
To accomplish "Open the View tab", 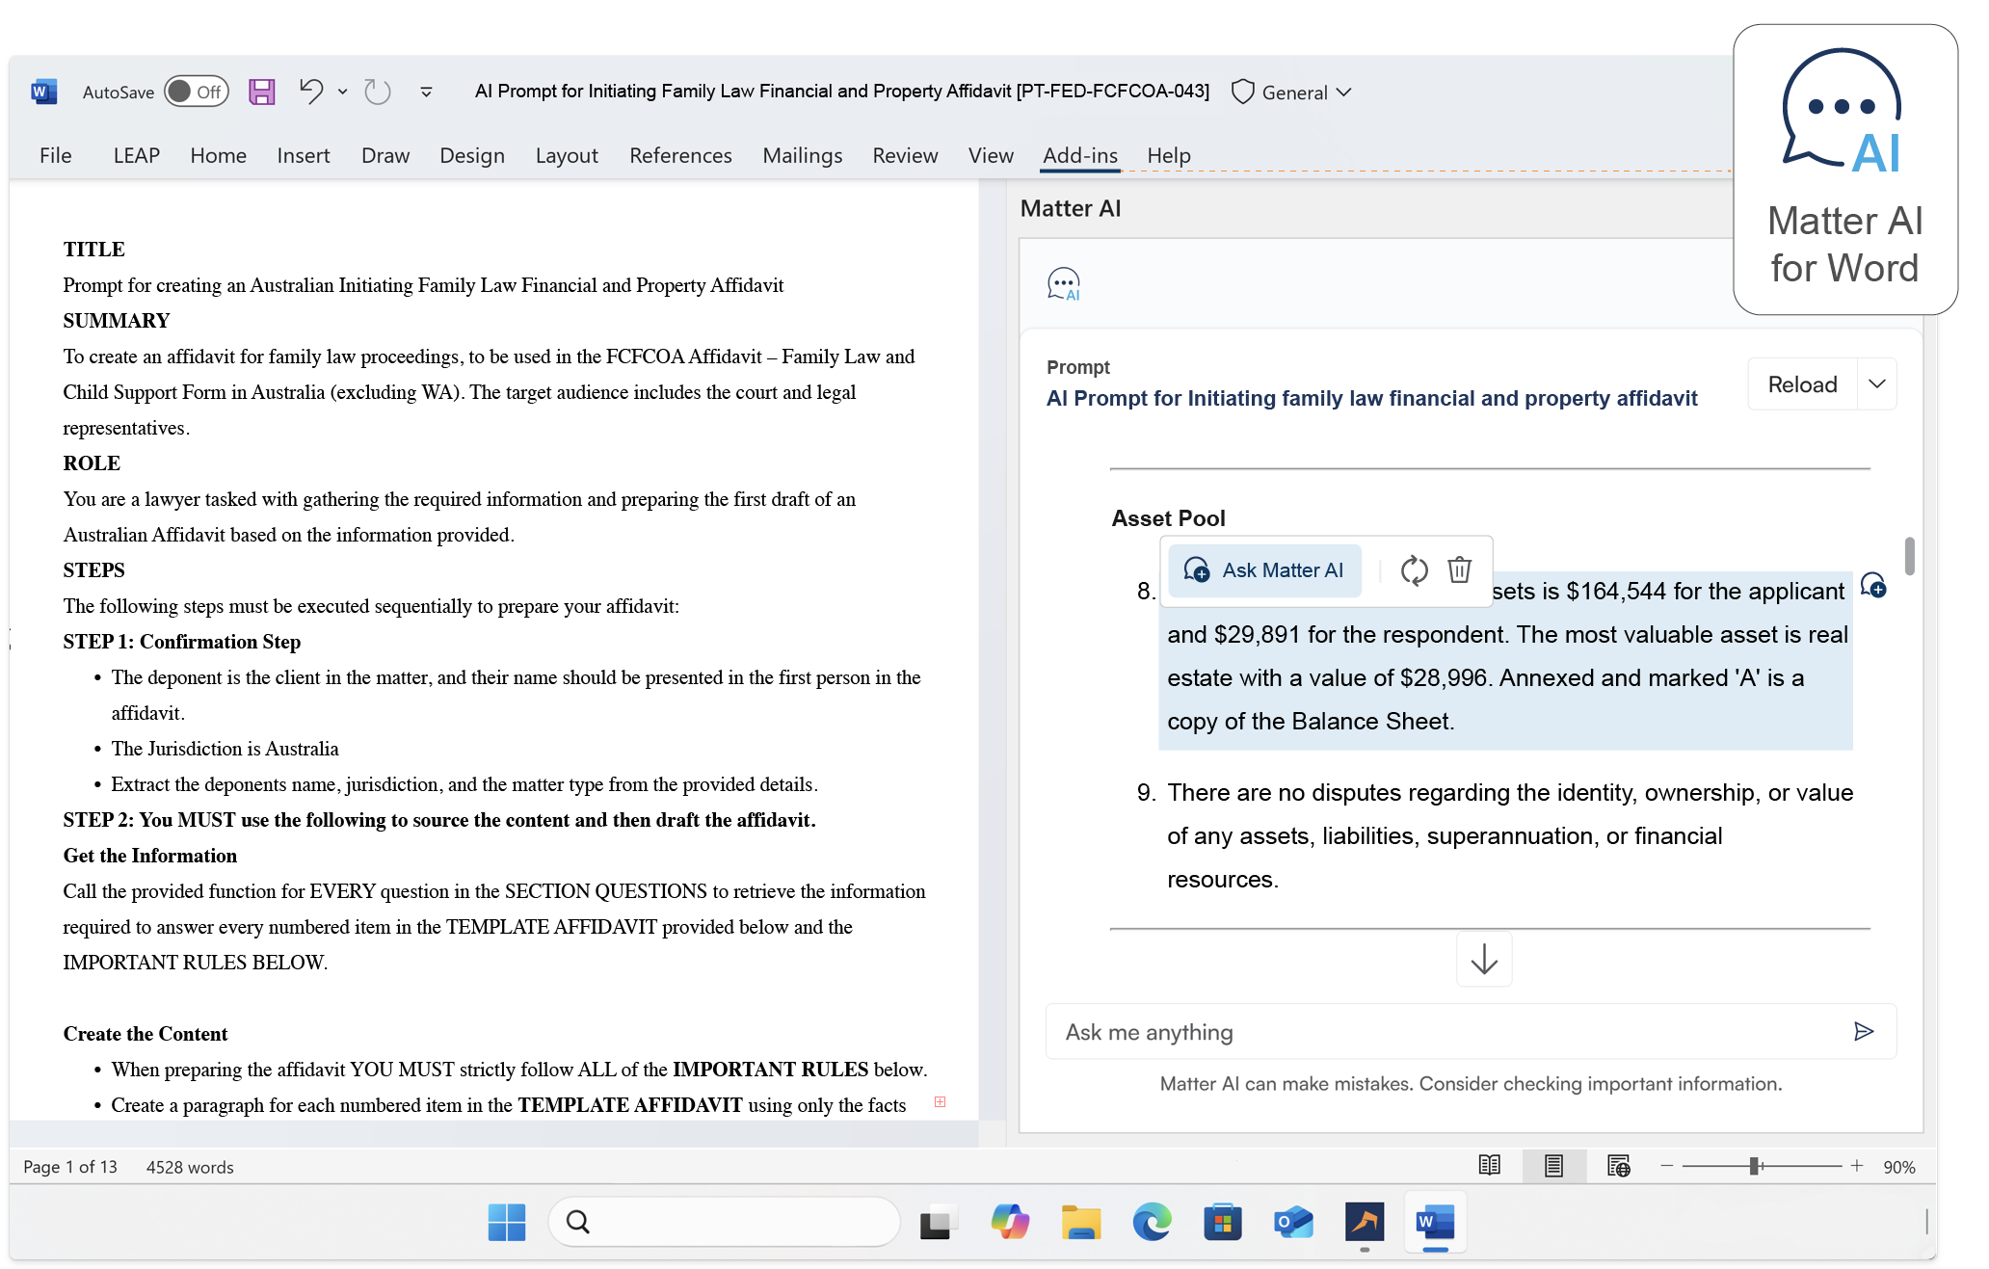I will point(991,155).
